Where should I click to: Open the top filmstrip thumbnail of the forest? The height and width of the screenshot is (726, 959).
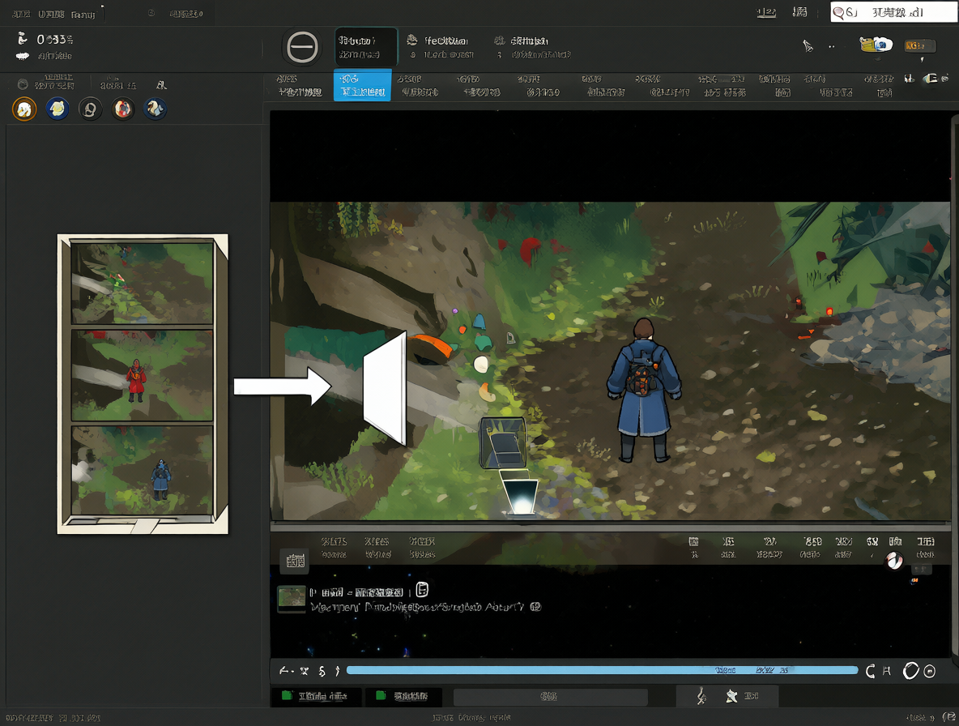click(142, 283)
